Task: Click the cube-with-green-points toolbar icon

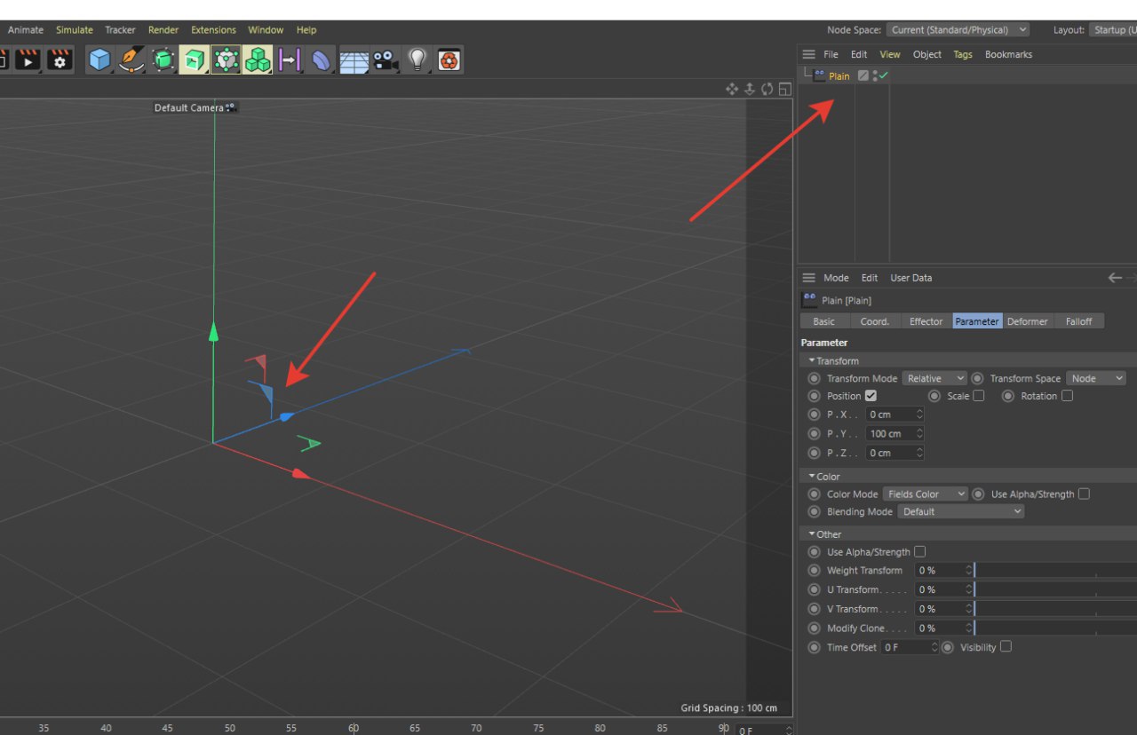Action: [x=226, y=59]
